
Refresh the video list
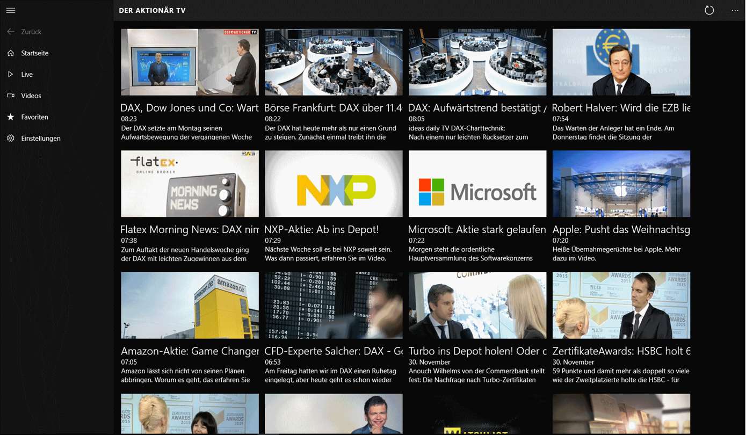click(x=709, y=10)
